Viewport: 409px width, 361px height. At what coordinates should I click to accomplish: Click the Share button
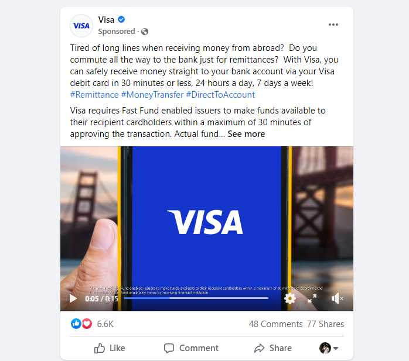point(273,348)
